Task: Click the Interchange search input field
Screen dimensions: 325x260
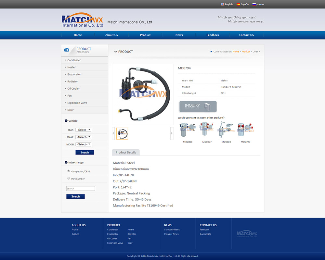Action: (x=81, y=189)
